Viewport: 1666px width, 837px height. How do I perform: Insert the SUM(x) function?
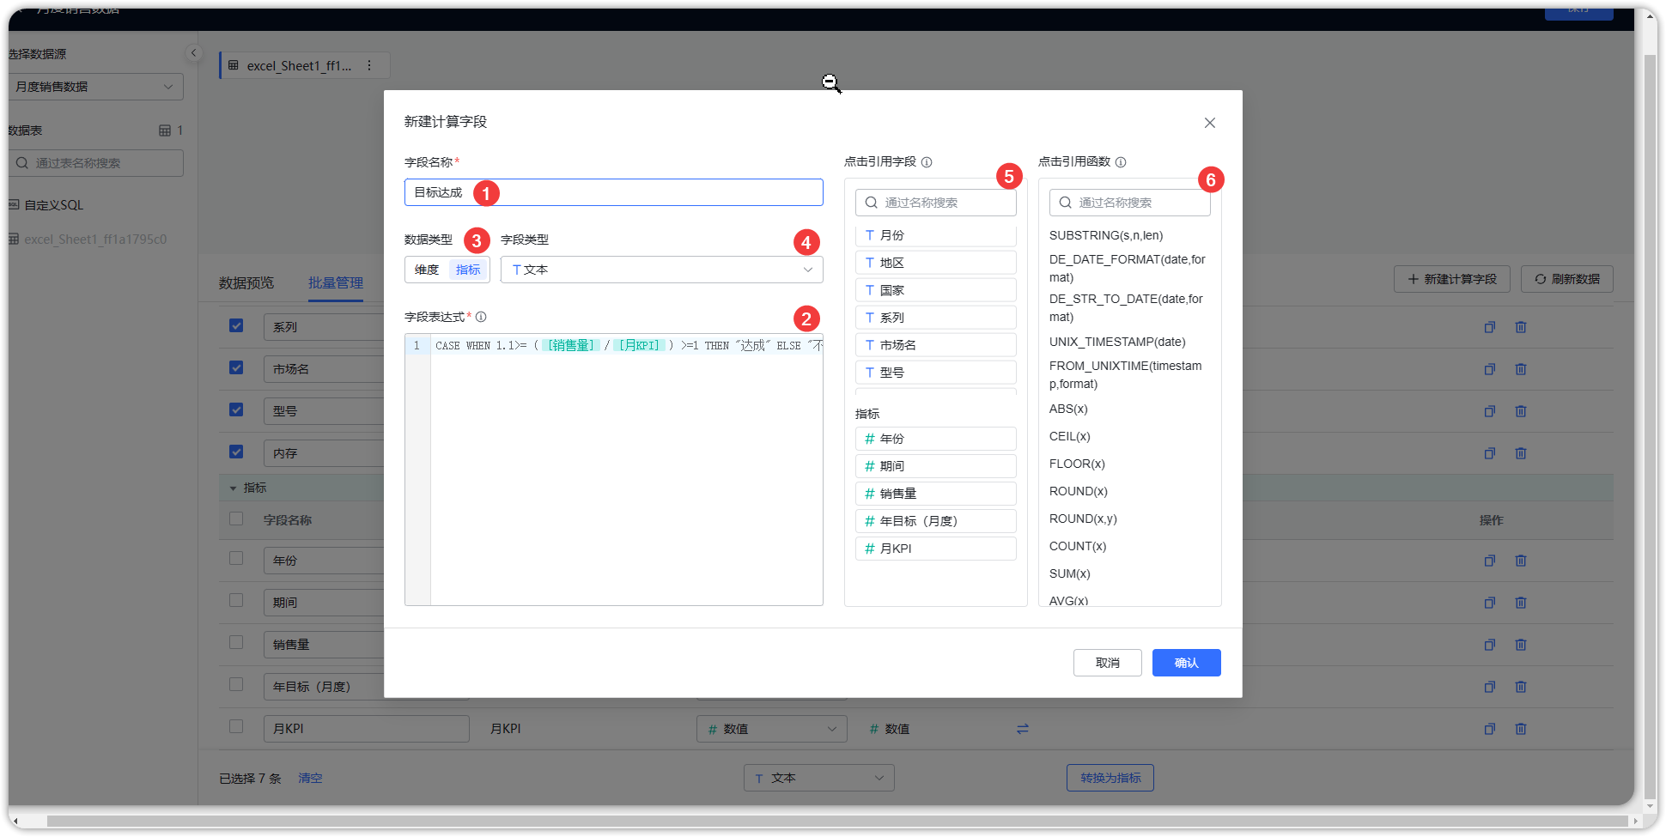coord(1069,573)
